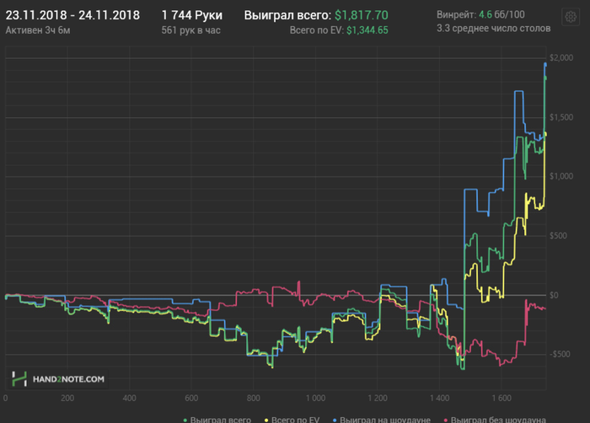Click the date range 23.11.2018 - 24.11.2018
Image resolution: width=590 pixels, height=423 pixels.
(x=72, y=15)
